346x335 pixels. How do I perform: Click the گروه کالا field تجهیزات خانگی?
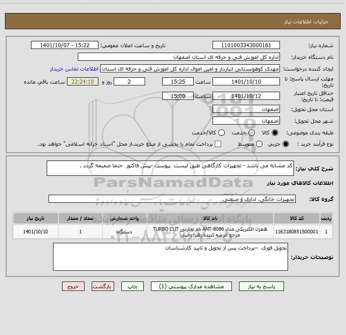pyautogui.click(x=172, y=199)
